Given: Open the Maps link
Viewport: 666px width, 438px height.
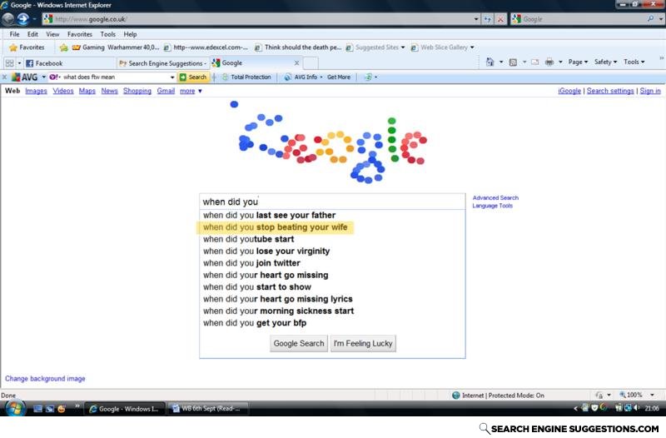Looking at the screenshot, I should [x=87, y=91].
